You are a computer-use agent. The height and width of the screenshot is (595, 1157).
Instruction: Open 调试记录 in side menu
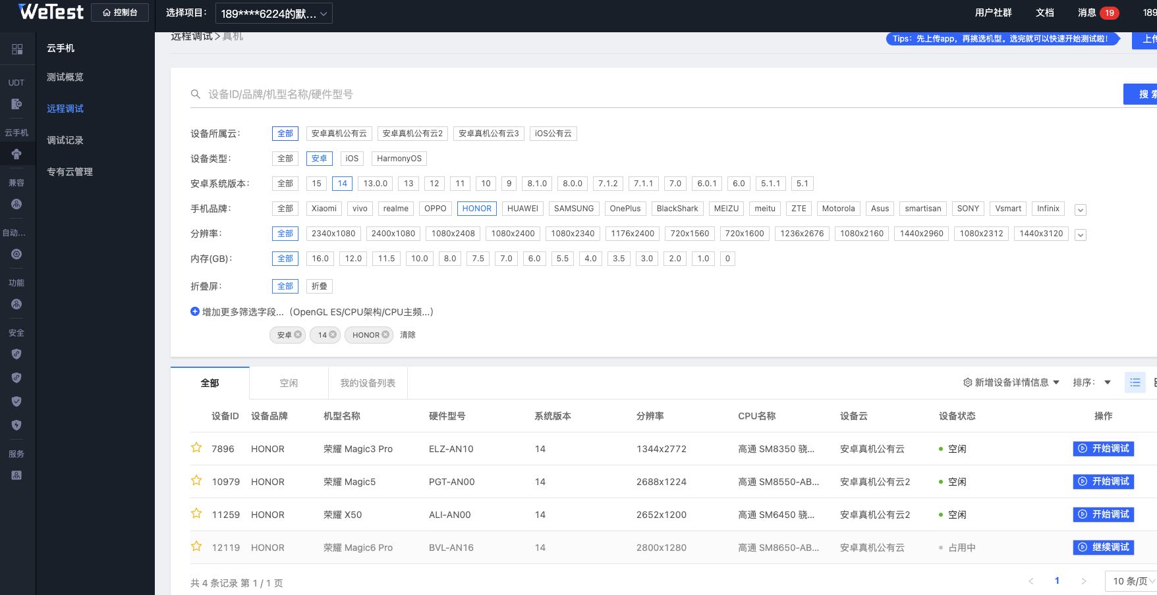65,140
